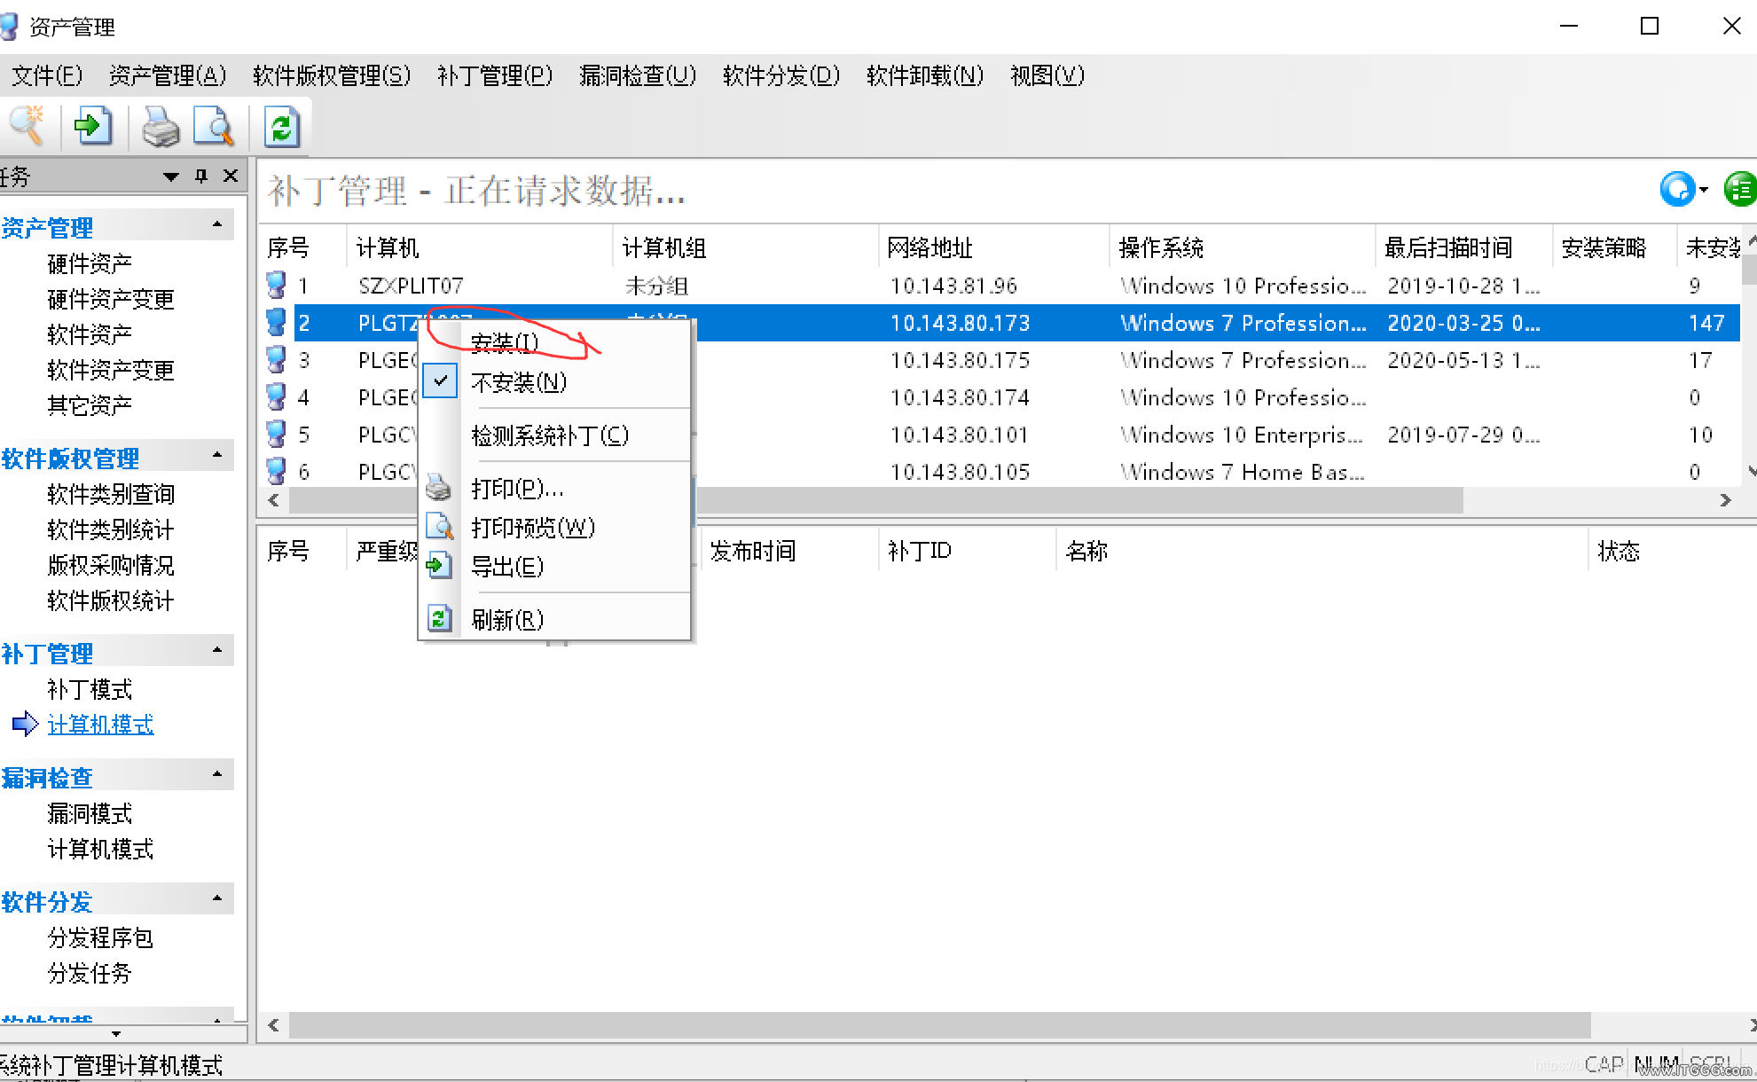Open the 漏洞检查(U) menu
The width and height of the screenshot is (1757, 1082).
pyautogui.click(x=638, y=75)
